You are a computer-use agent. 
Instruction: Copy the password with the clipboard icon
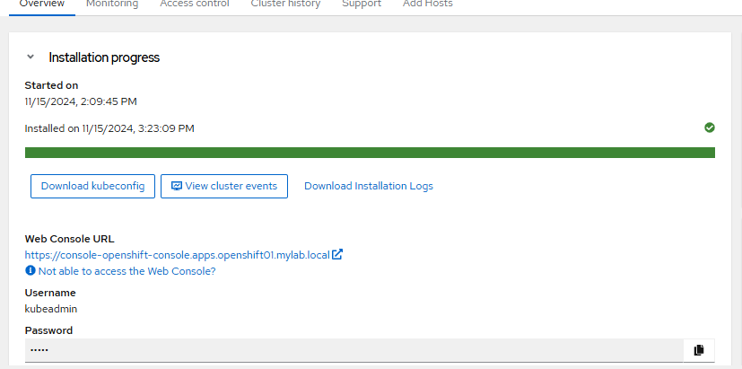pyautogui.click(x=699, y=349)
